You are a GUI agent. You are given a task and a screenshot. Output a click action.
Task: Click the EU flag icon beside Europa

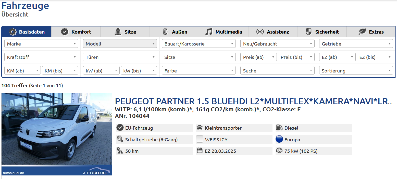pos(279,139)
